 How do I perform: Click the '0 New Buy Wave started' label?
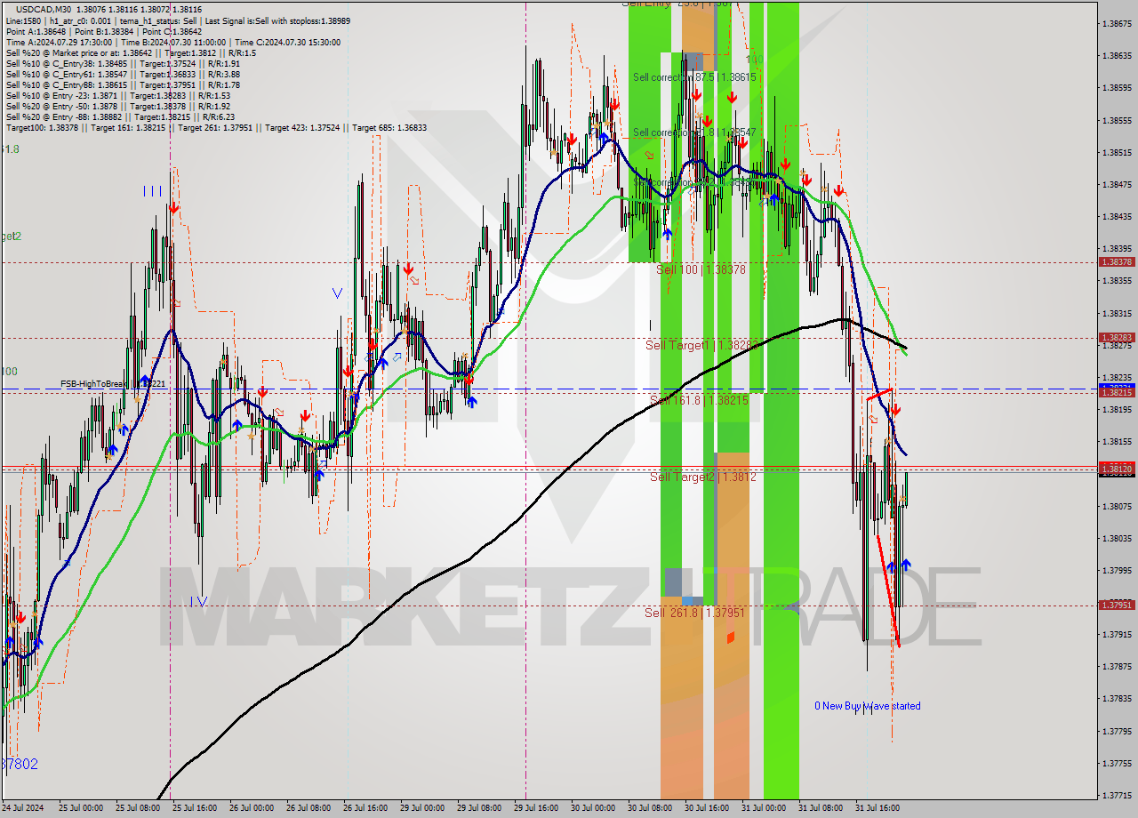[868, 706]
